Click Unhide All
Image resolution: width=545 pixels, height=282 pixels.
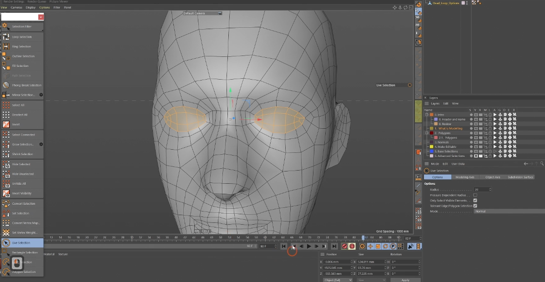coord(22,184)
